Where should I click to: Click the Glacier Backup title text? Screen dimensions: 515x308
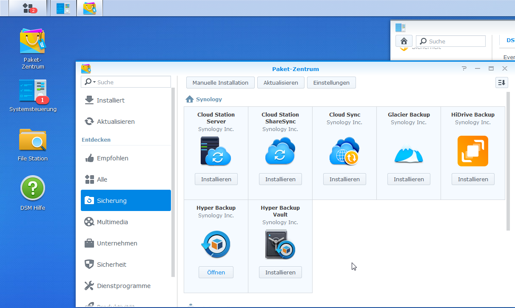click(x=409, y=115)
